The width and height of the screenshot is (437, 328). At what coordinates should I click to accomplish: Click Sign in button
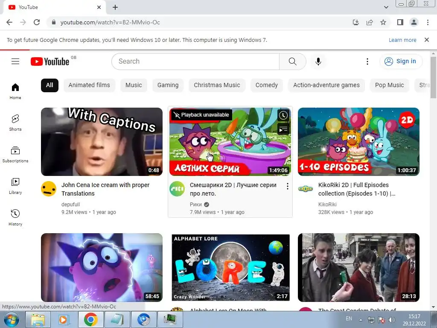pos(401,61)
